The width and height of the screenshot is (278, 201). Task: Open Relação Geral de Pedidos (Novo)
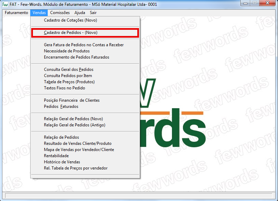coord(85,119)
